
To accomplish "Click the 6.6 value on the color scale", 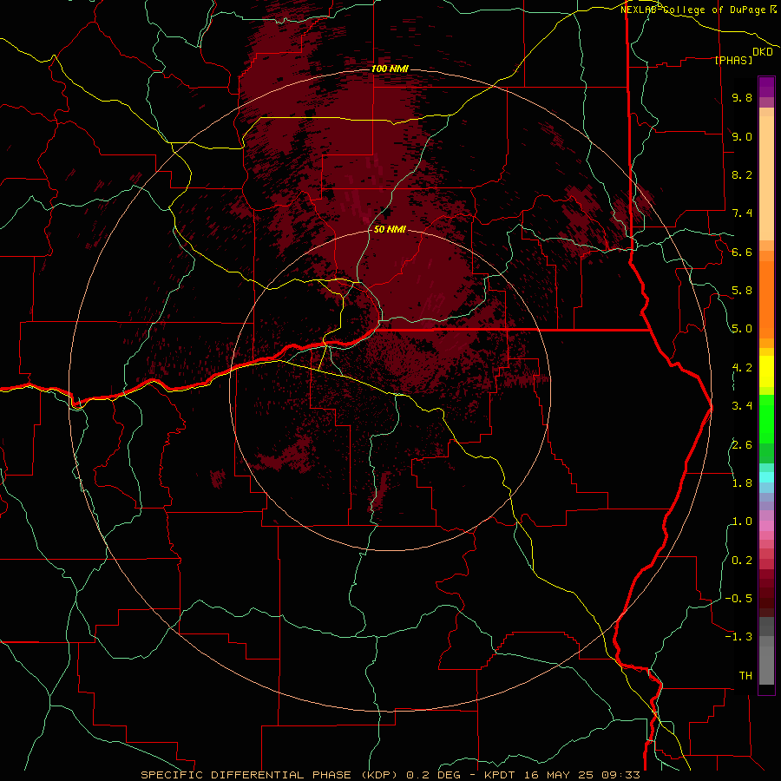I will pos(742,252).
